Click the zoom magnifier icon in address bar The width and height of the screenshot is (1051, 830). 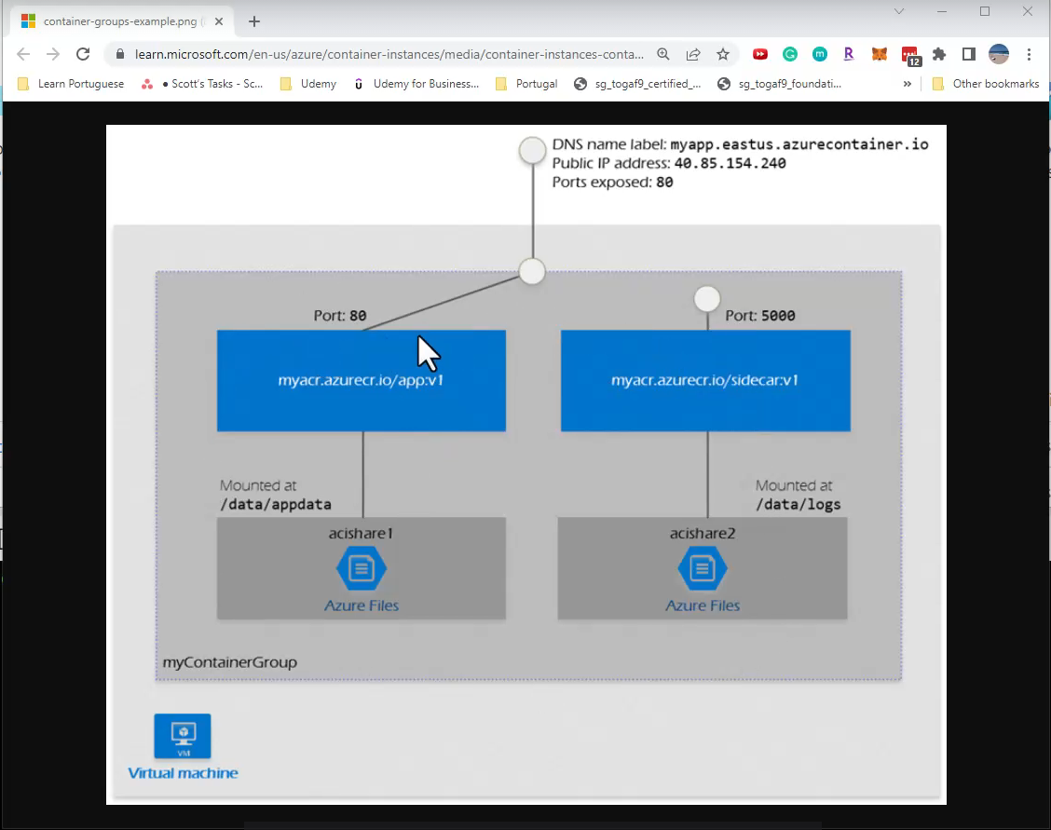pos(662,54)
